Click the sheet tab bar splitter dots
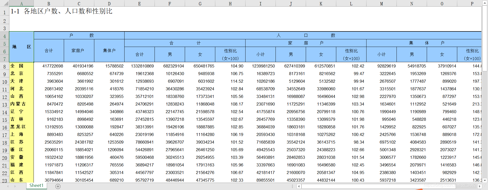 click(293, 186)
